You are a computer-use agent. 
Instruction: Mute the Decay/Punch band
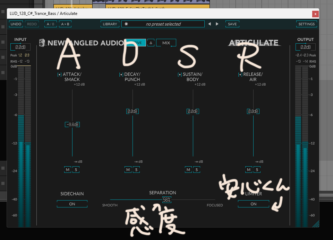(x=128, y=170)
